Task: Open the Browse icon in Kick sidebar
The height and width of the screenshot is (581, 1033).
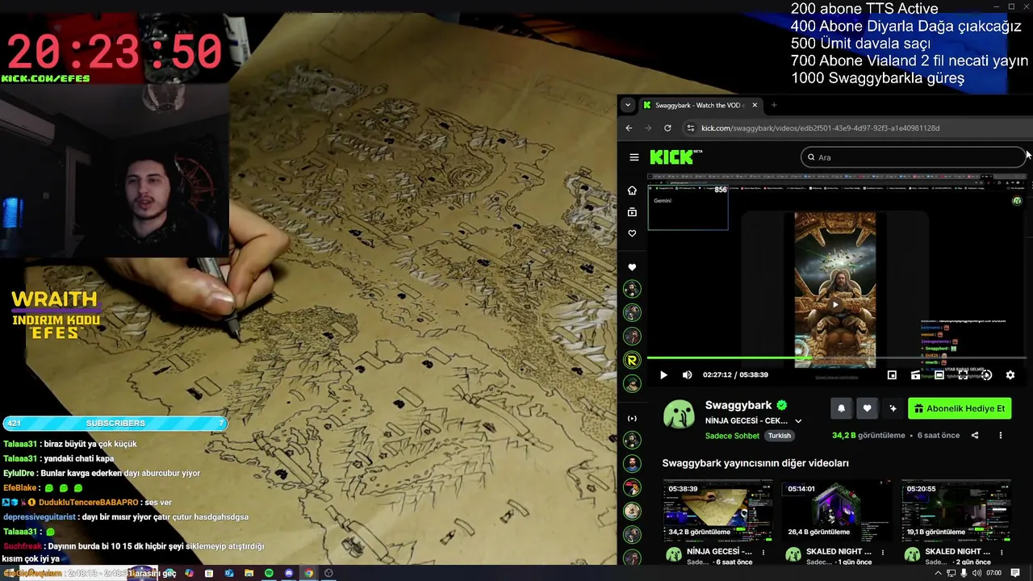Action: coord(632,212)
